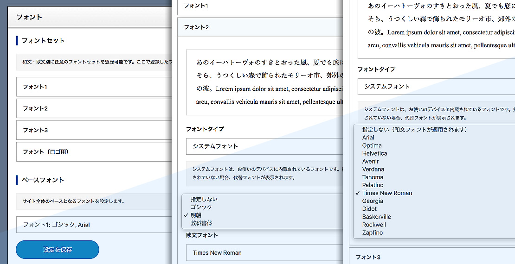
Task: Choose ゴシック from the Japanese font list
Action: click(x=201, y=207)
